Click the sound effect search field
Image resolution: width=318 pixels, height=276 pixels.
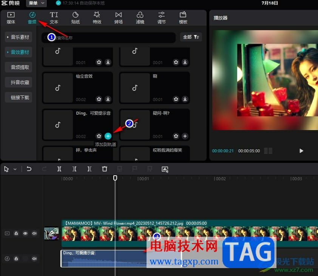point(108,38)
